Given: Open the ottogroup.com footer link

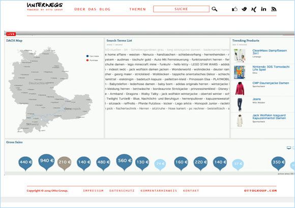Looking at the screenshot, I should pyautogui.click(x=260, y=191).
